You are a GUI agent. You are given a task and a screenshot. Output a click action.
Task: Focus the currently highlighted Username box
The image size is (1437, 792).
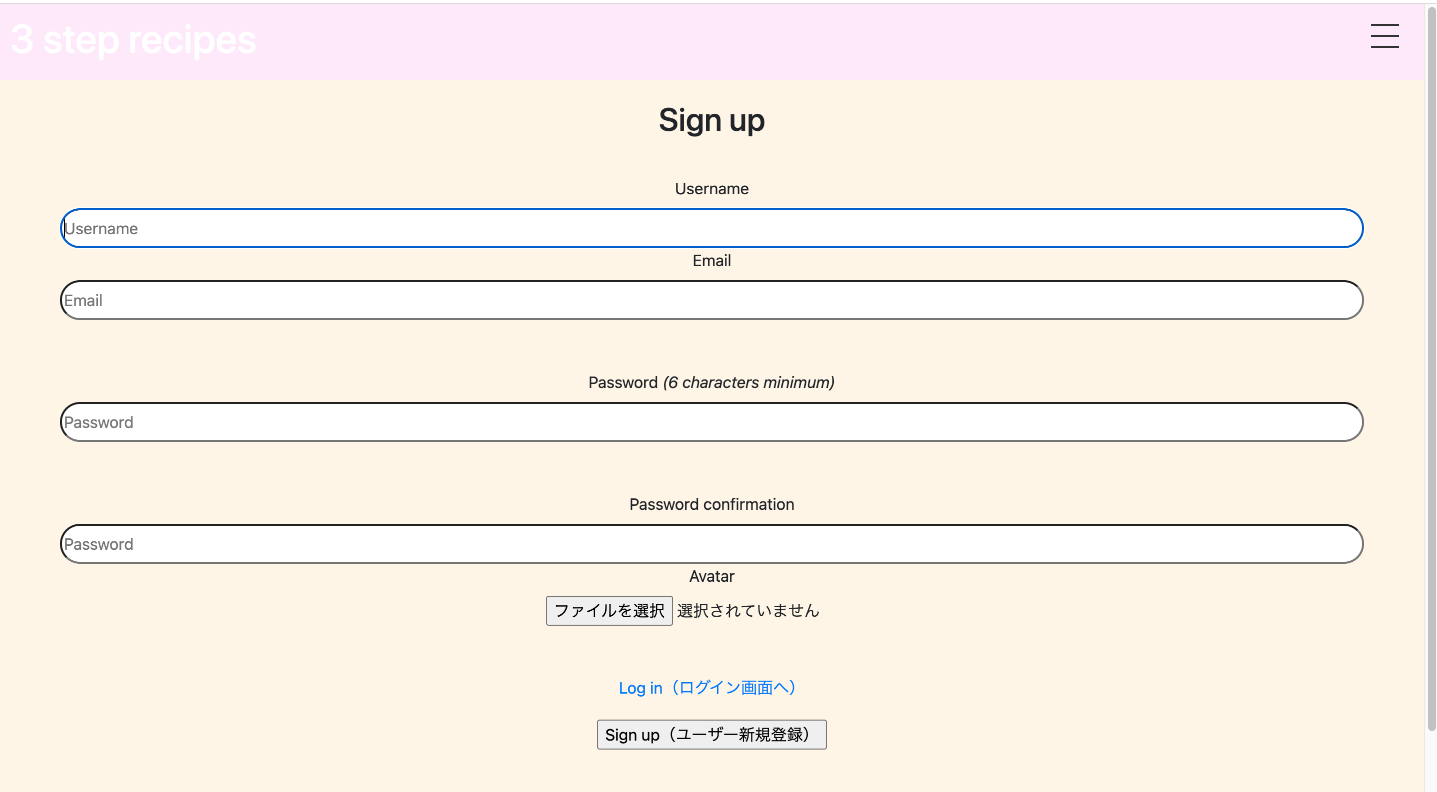[711, 228]
